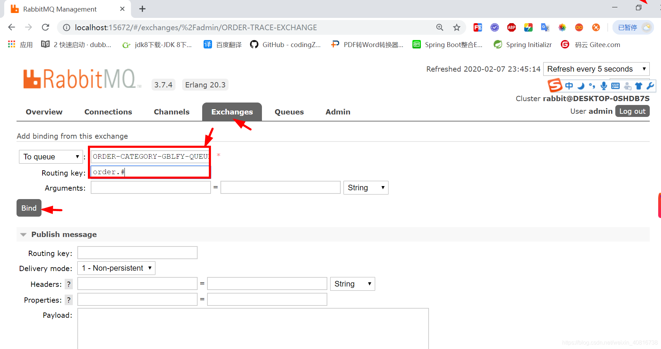Open the To queue destination type dropdown
The height and width of the screenshot is (349, 661).
tap(51, 157)
